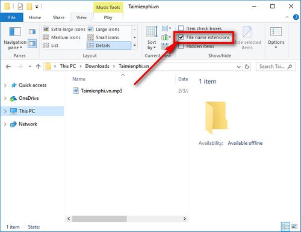Expand the OneDrive tree node
This screenshot has width=301, height=232.
5,98
